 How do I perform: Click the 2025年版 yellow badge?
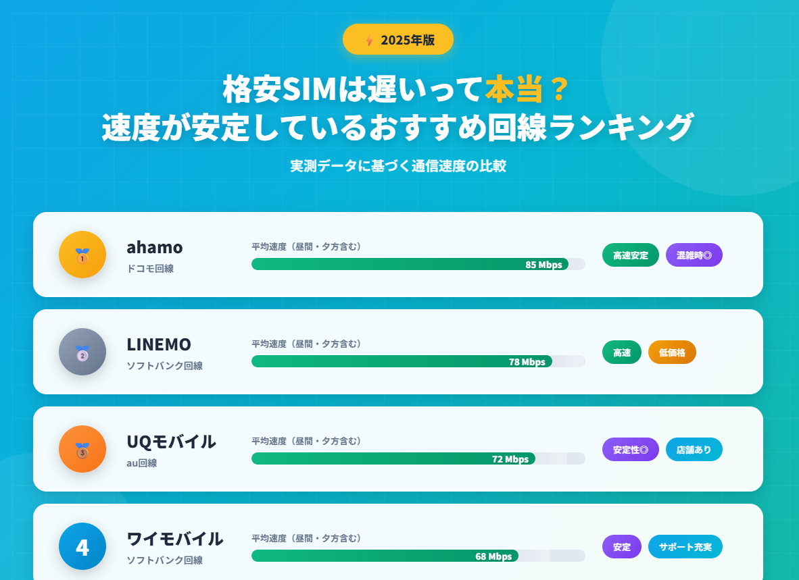point(398,39)
